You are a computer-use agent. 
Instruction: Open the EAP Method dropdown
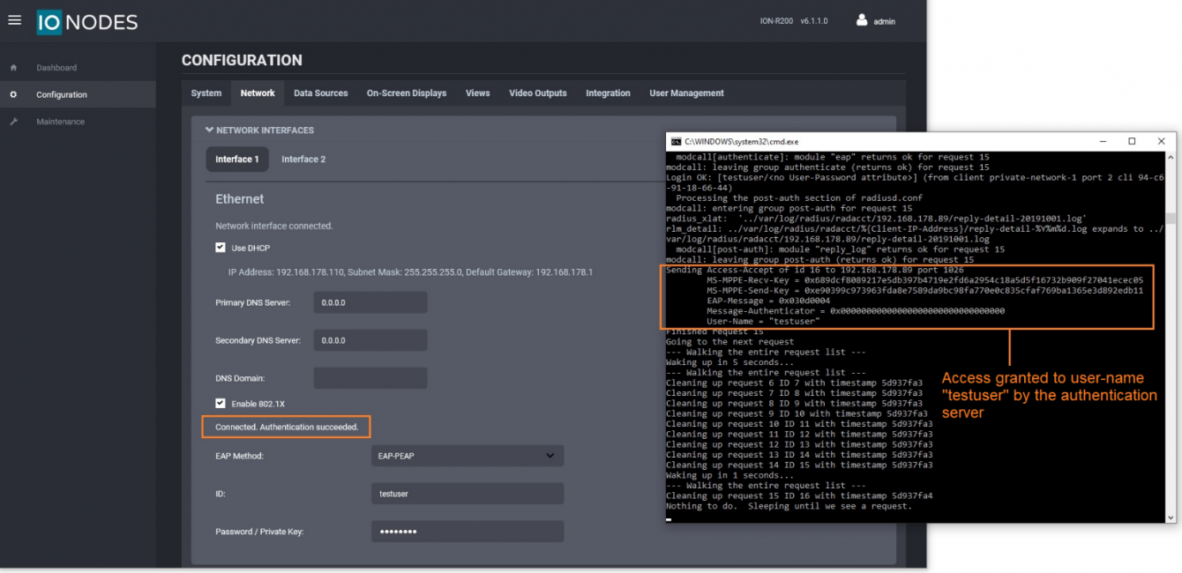point(467,456)
